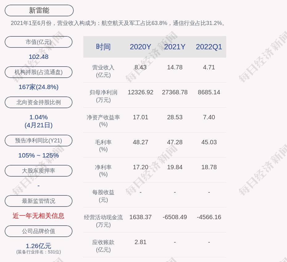Click the 预告净利同比(Y21) label pill
Screen dimensions: 287x262
coord(39,141)
